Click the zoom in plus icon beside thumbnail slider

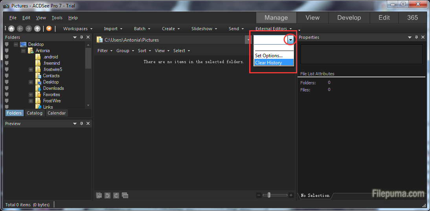click(291, 195)
